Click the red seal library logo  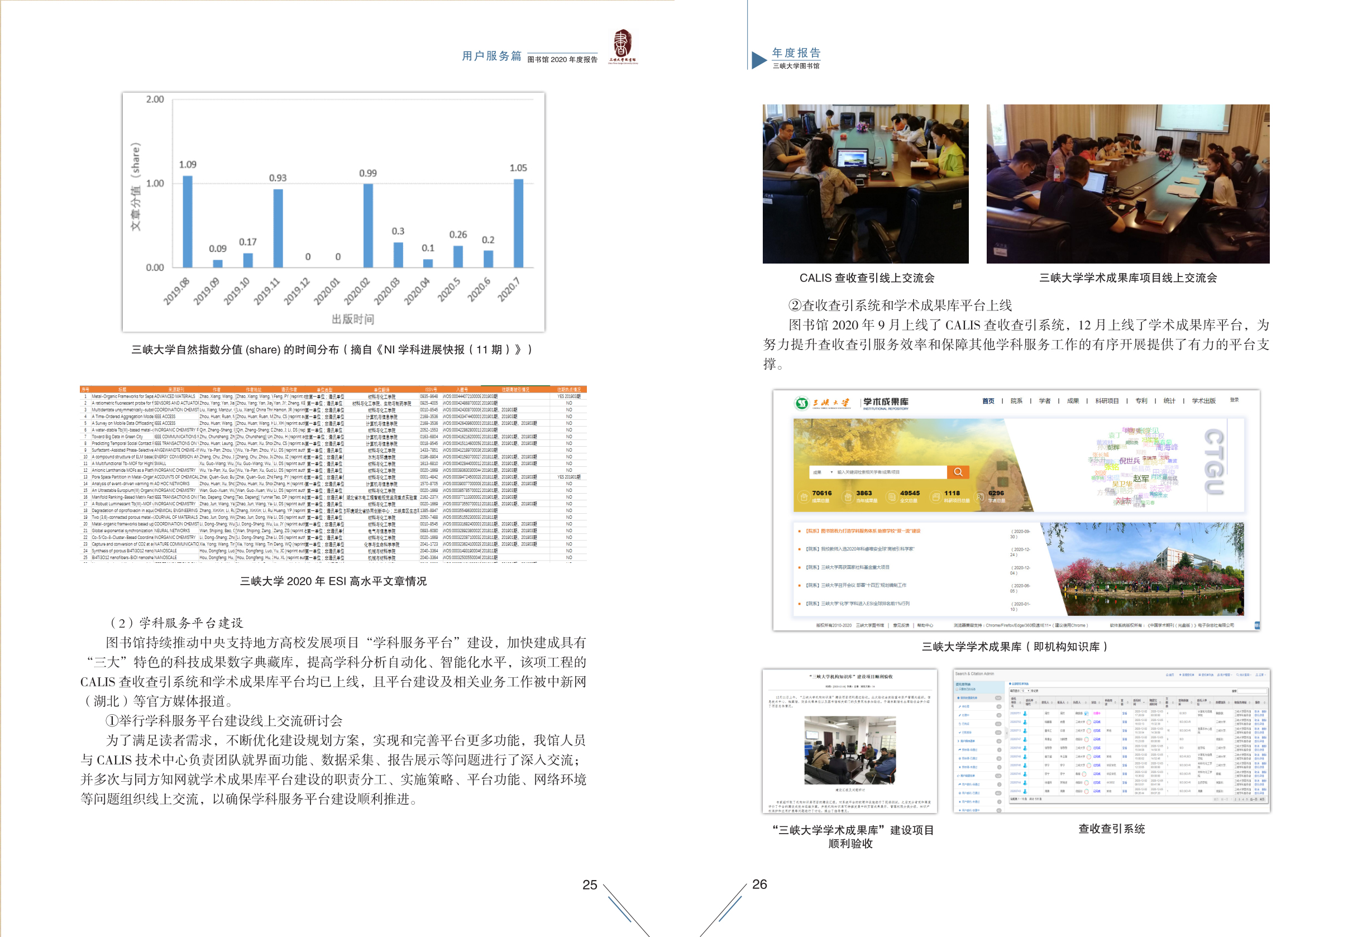tap(623, 46)
